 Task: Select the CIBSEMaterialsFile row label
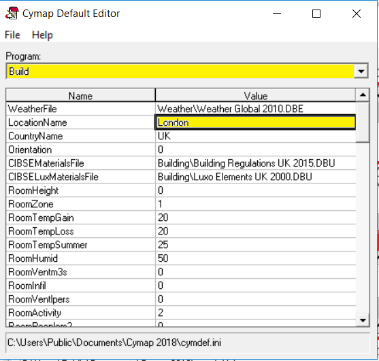pos(80,163)
